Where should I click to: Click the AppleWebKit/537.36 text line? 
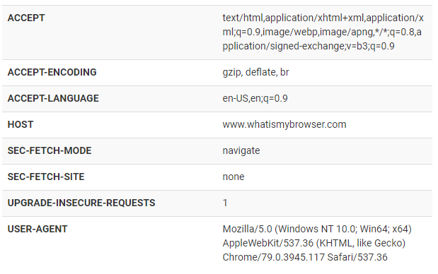tap(314, 243)
